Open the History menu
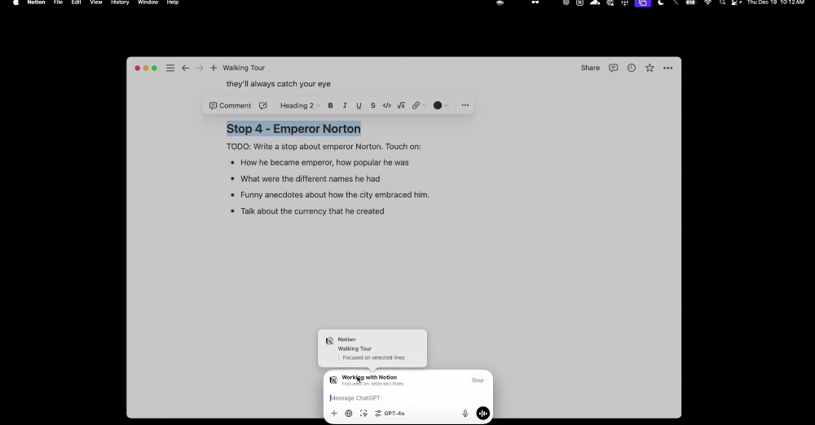 point(120,2)
